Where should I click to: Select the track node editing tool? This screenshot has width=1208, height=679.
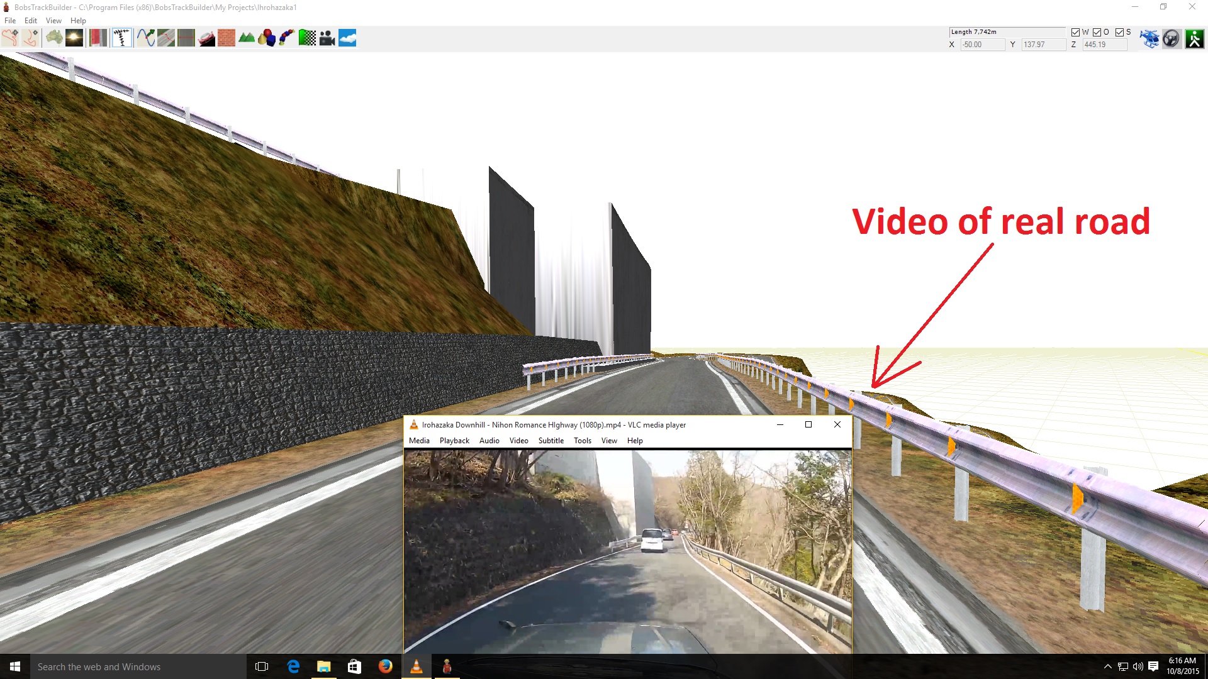point(122,38)
